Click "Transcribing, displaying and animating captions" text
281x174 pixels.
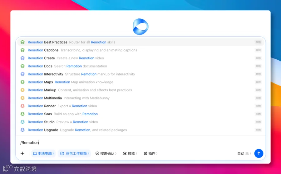99,50
